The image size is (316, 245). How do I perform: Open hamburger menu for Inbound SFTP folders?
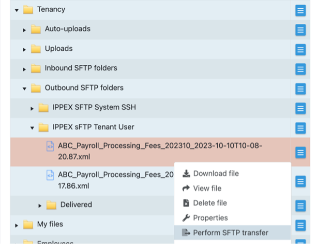coord(300,69)
